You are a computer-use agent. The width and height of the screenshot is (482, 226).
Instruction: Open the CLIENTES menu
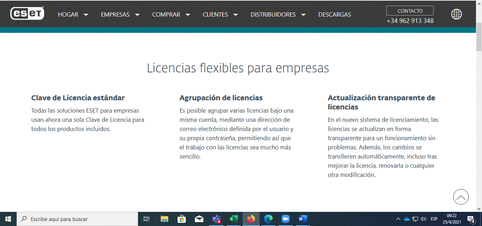point(215,15)
